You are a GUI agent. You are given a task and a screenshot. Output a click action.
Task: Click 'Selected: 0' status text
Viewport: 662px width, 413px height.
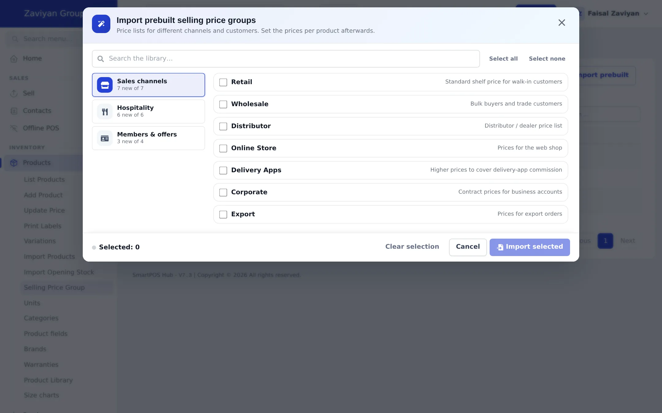coord(119,247)
